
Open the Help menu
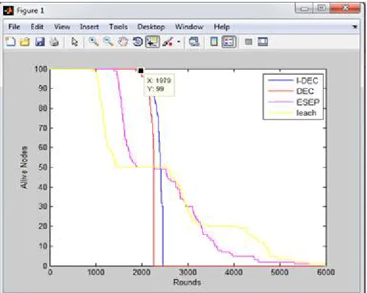tap(222, 27)
